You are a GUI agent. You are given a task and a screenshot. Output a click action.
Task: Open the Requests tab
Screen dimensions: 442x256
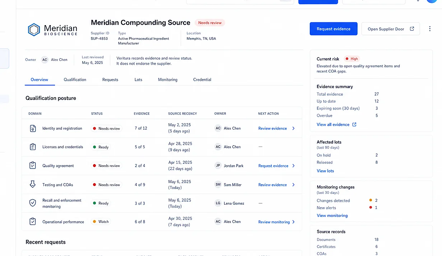[110, 80]
